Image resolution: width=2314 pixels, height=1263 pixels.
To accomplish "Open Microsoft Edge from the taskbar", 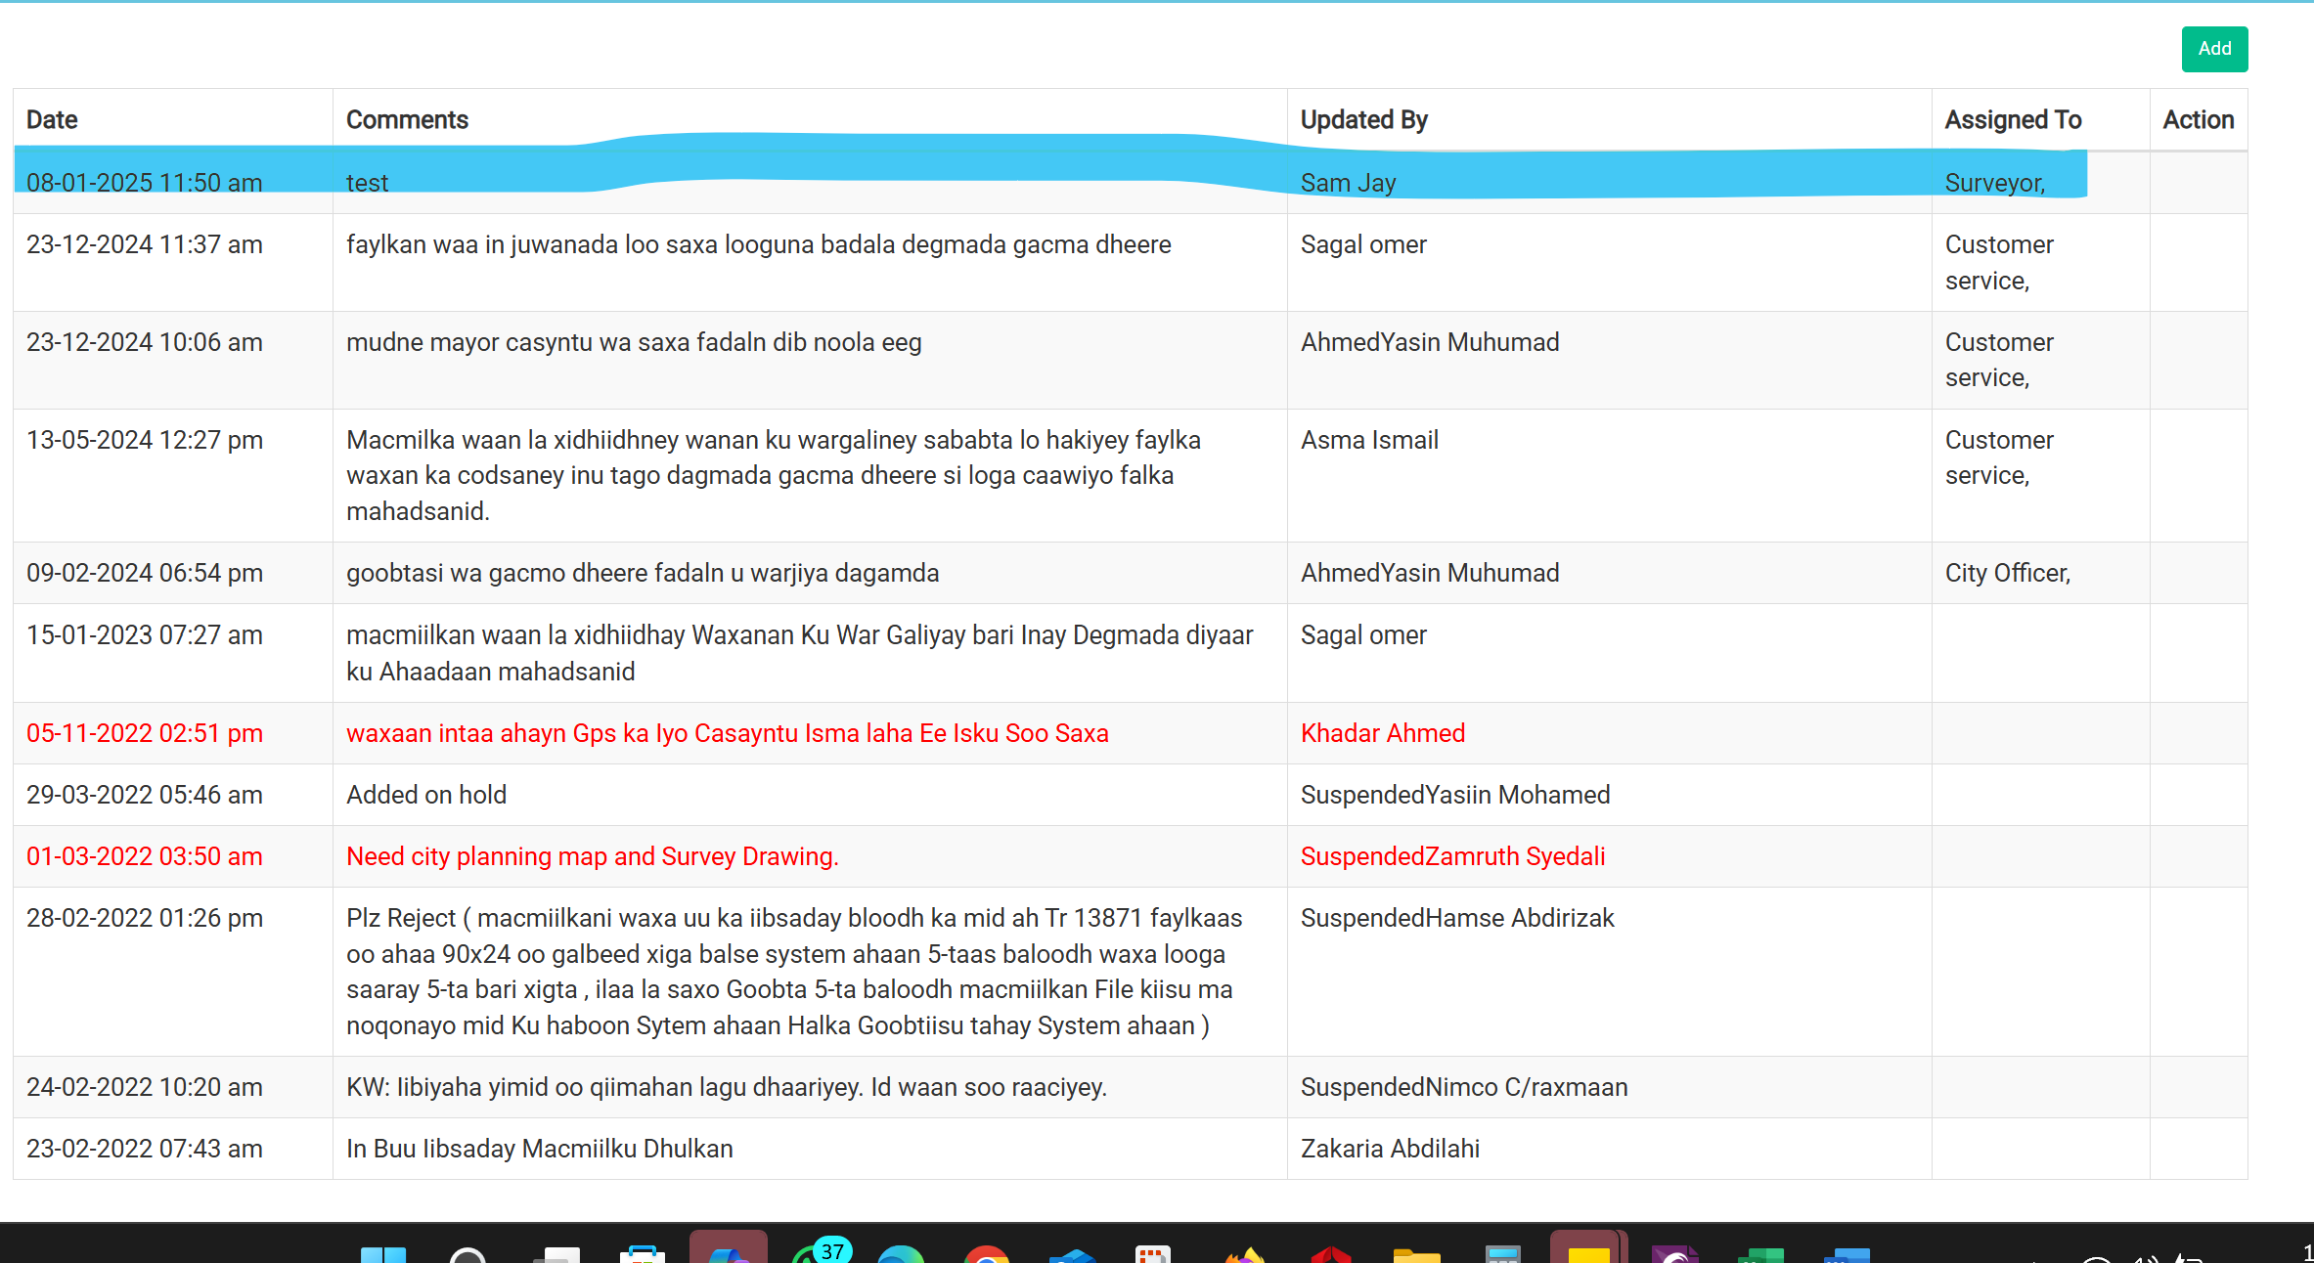I will click(x=901, y=1253).
